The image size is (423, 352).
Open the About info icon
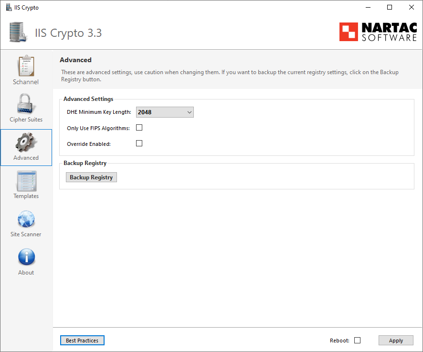[26, 257]
